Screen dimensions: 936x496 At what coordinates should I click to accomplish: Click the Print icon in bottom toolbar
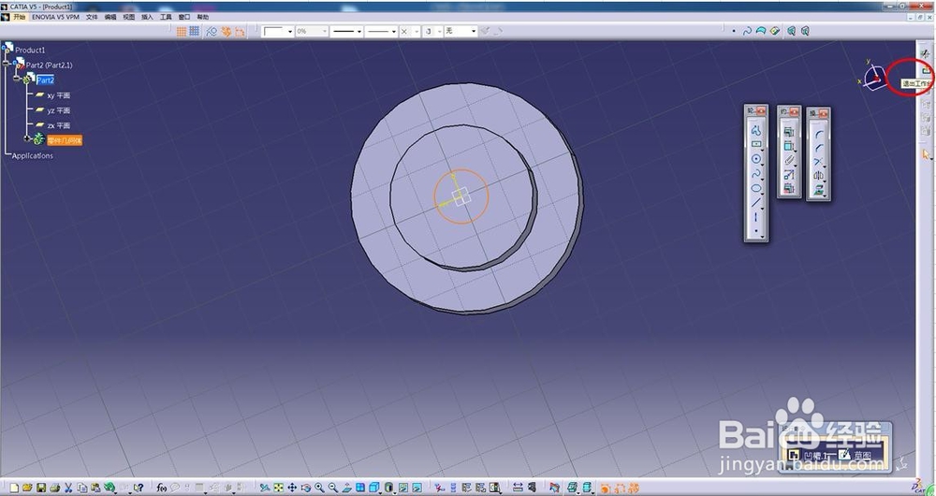(x=54, y=488)
